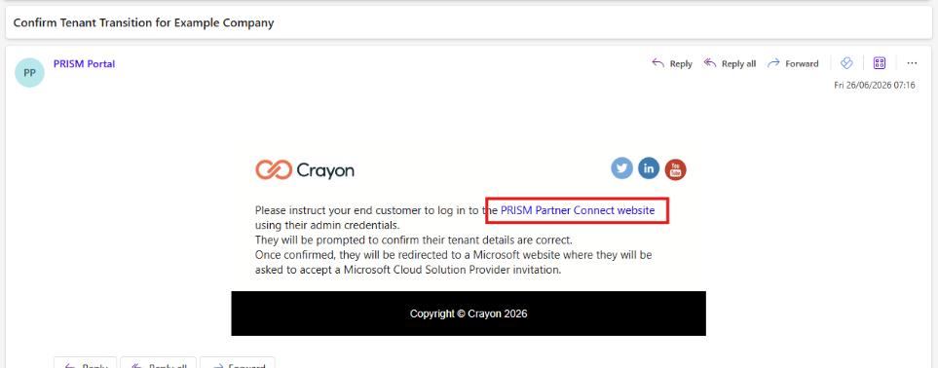Image resolution: width=938 pixels, height=368 pixels.
Task: Open the more actions ellipsis menu
Action: click(x=912, y=63)
